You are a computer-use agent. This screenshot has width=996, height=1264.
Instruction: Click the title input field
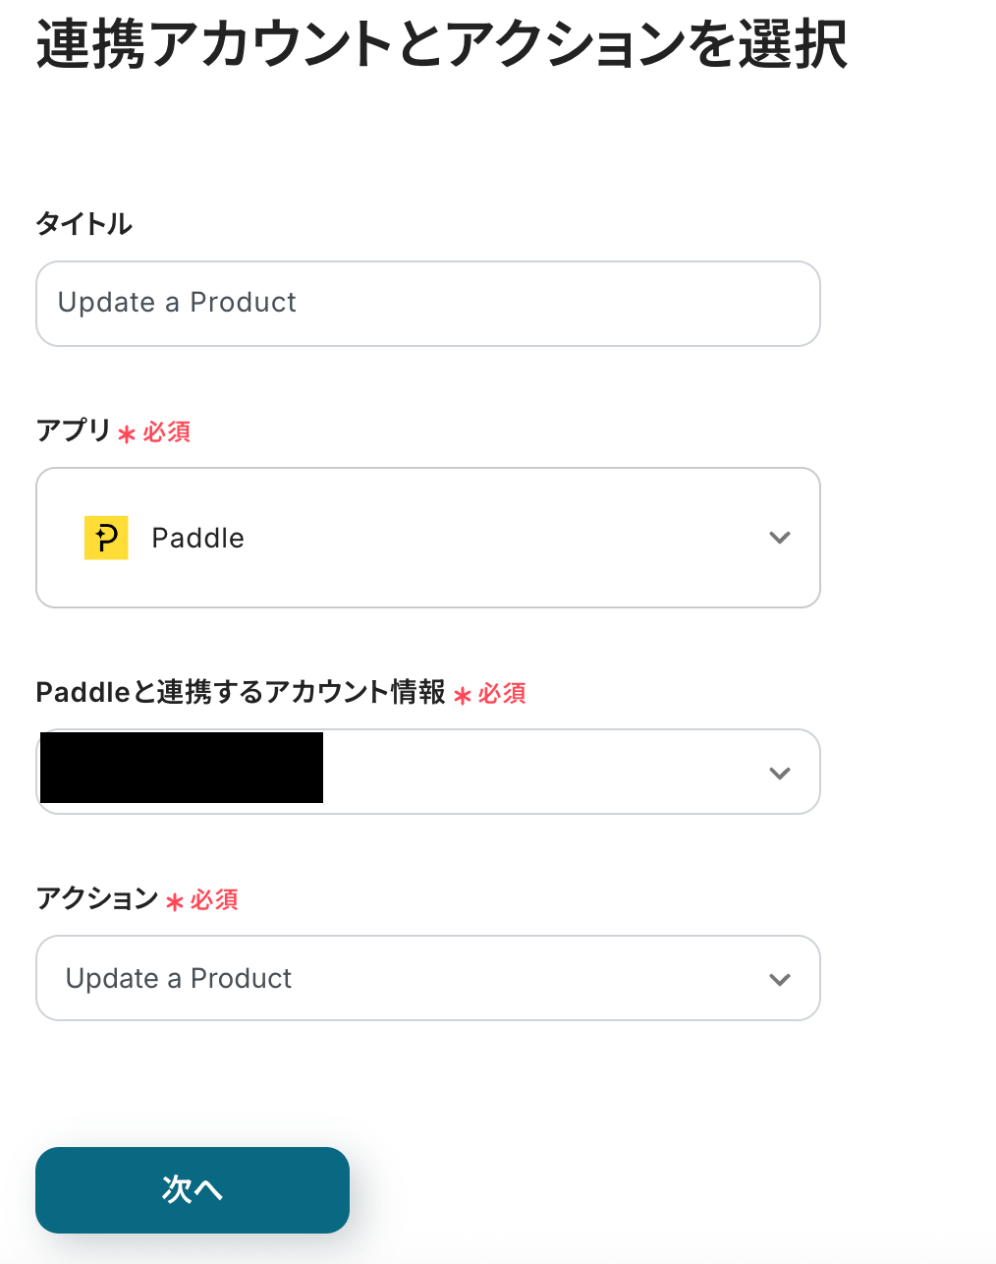pyautogui.click(x=427, y=304)
